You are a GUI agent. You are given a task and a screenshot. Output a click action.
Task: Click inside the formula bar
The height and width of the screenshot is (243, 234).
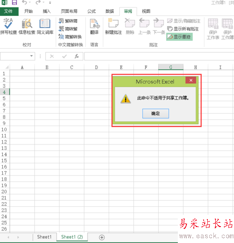(x=159, y=56)
